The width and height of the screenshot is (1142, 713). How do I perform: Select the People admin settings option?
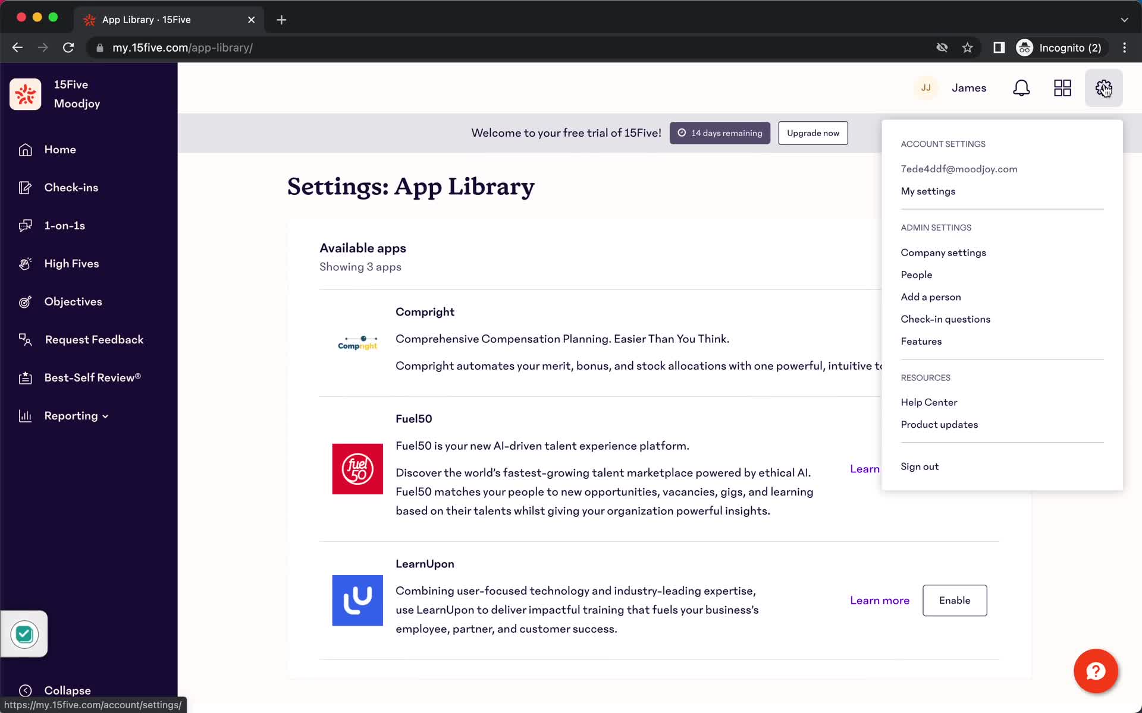click(917, 275)
